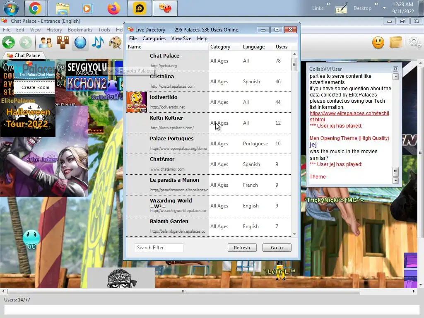
Task: Click the room horizontal scrollbar thumb
Action: [x=184, y=291]
